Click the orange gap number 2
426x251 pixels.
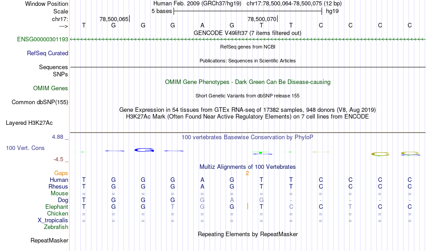pos(247,173)
